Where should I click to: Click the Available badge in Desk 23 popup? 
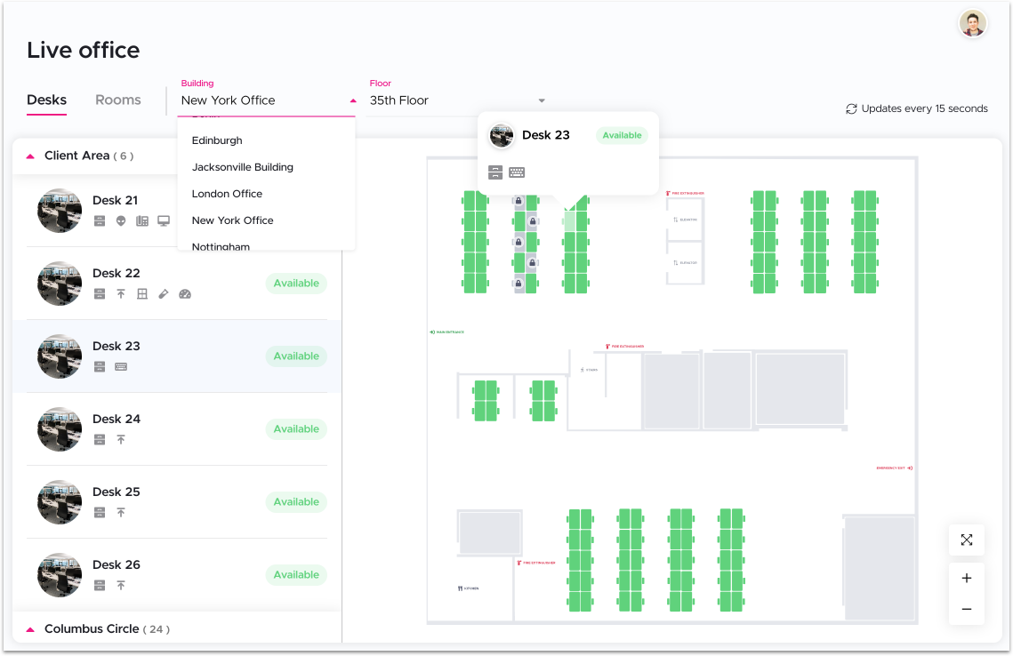tap(622, 136)
